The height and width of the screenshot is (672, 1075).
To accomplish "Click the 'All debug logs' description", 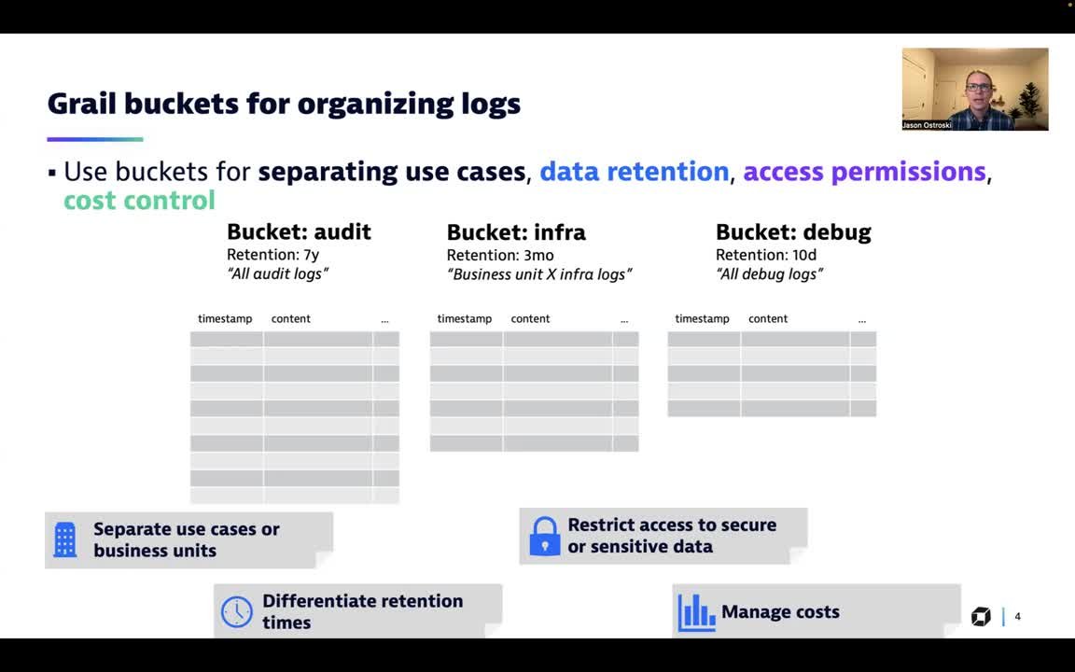I will pos(769,274).
